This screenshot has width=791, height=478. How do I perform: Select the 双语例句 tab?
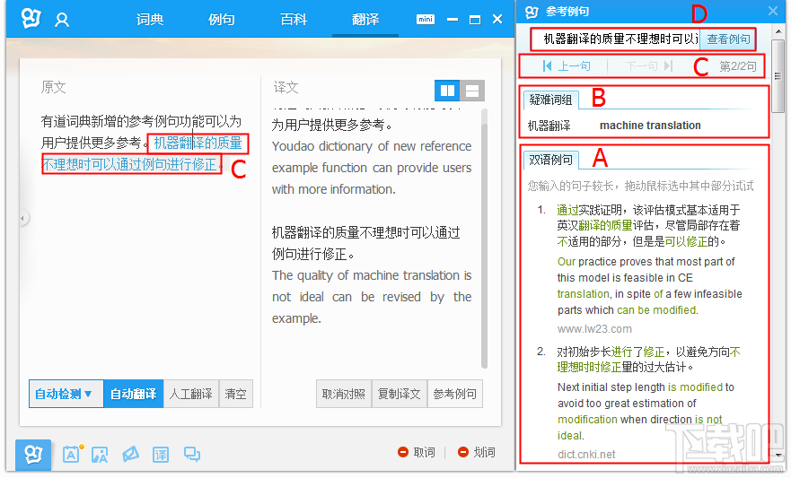click(x=550, y=160)
